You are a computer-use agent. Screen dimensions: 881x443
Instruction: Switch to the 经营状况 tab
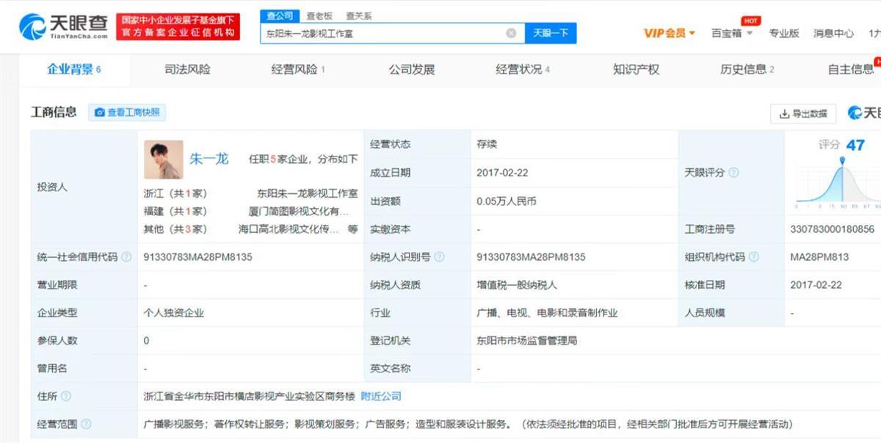[x=523, y=70]
